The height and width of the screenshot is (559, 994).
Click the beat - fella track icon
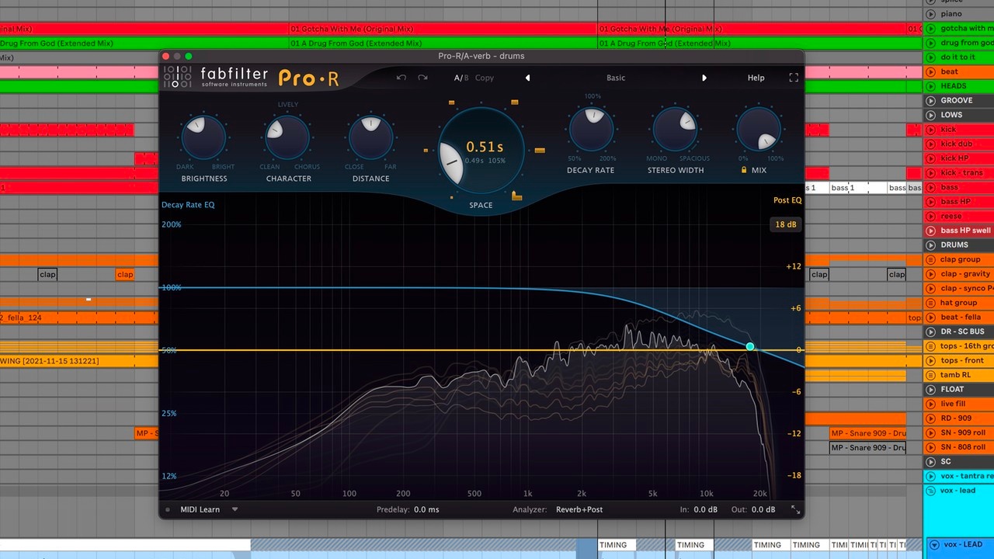pyautogui.click(x=930, y=317)
